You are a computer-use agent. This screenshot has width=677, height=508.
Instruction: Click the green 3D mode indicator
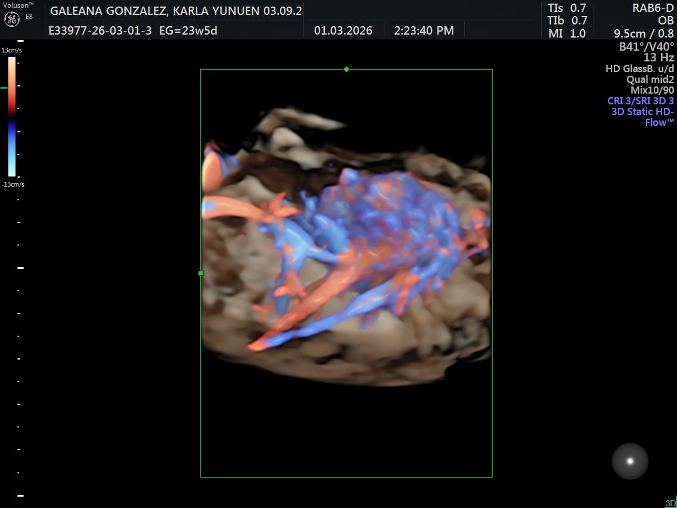(x=671, y=503)
